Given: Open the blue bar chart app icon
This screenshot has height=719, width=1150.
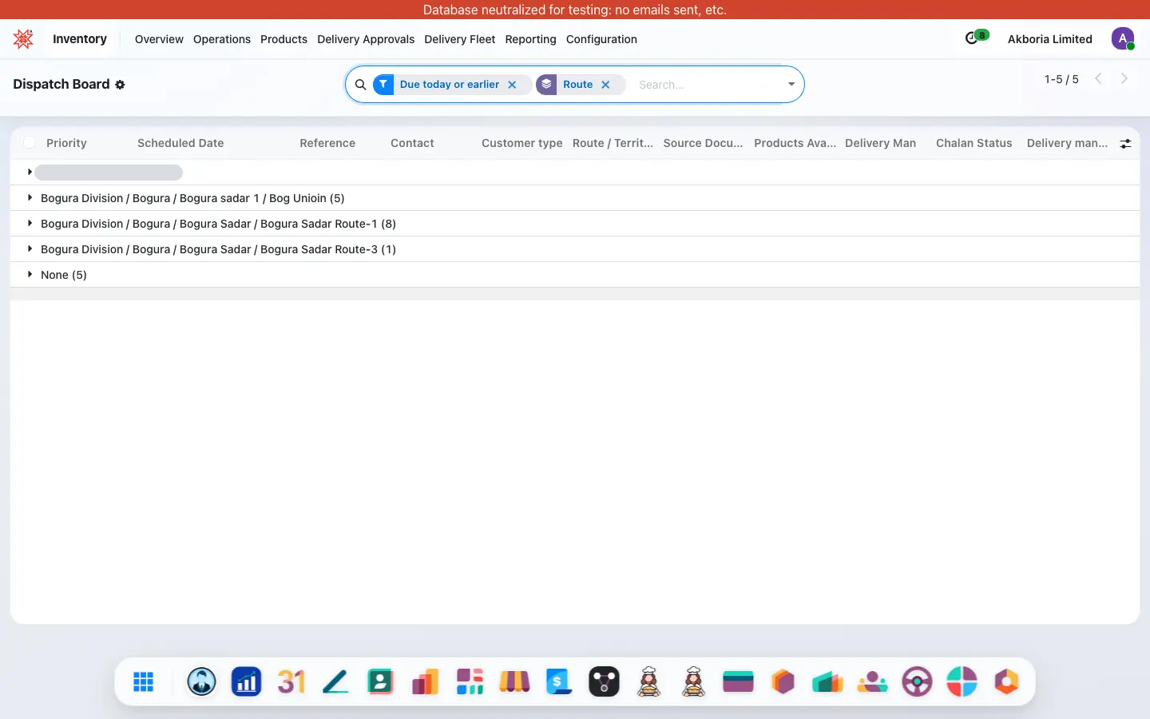Looking at the screenshot, I should [247, 681].
